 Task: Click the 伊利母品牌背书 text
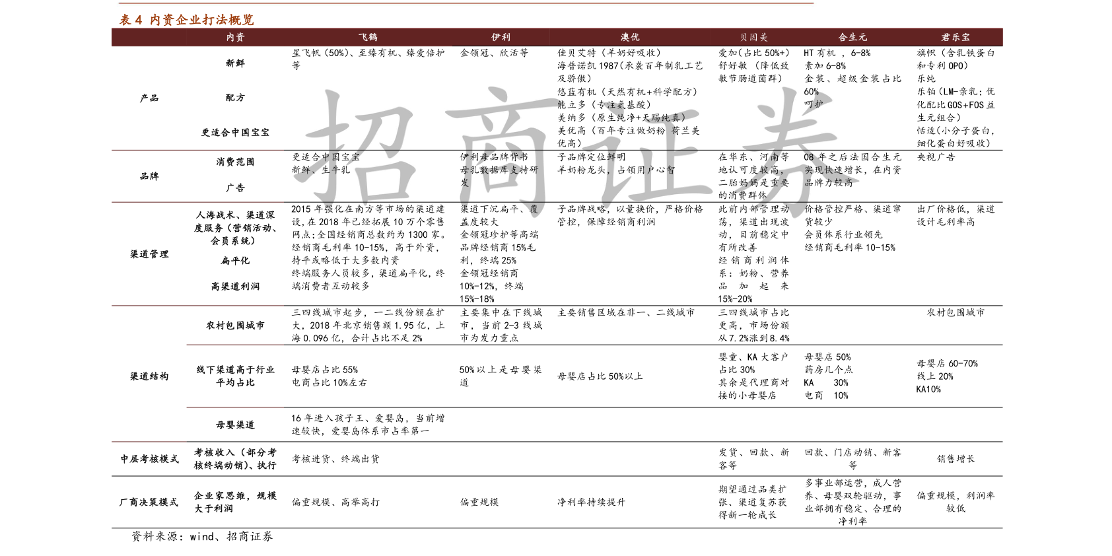(x=494, y=157)
